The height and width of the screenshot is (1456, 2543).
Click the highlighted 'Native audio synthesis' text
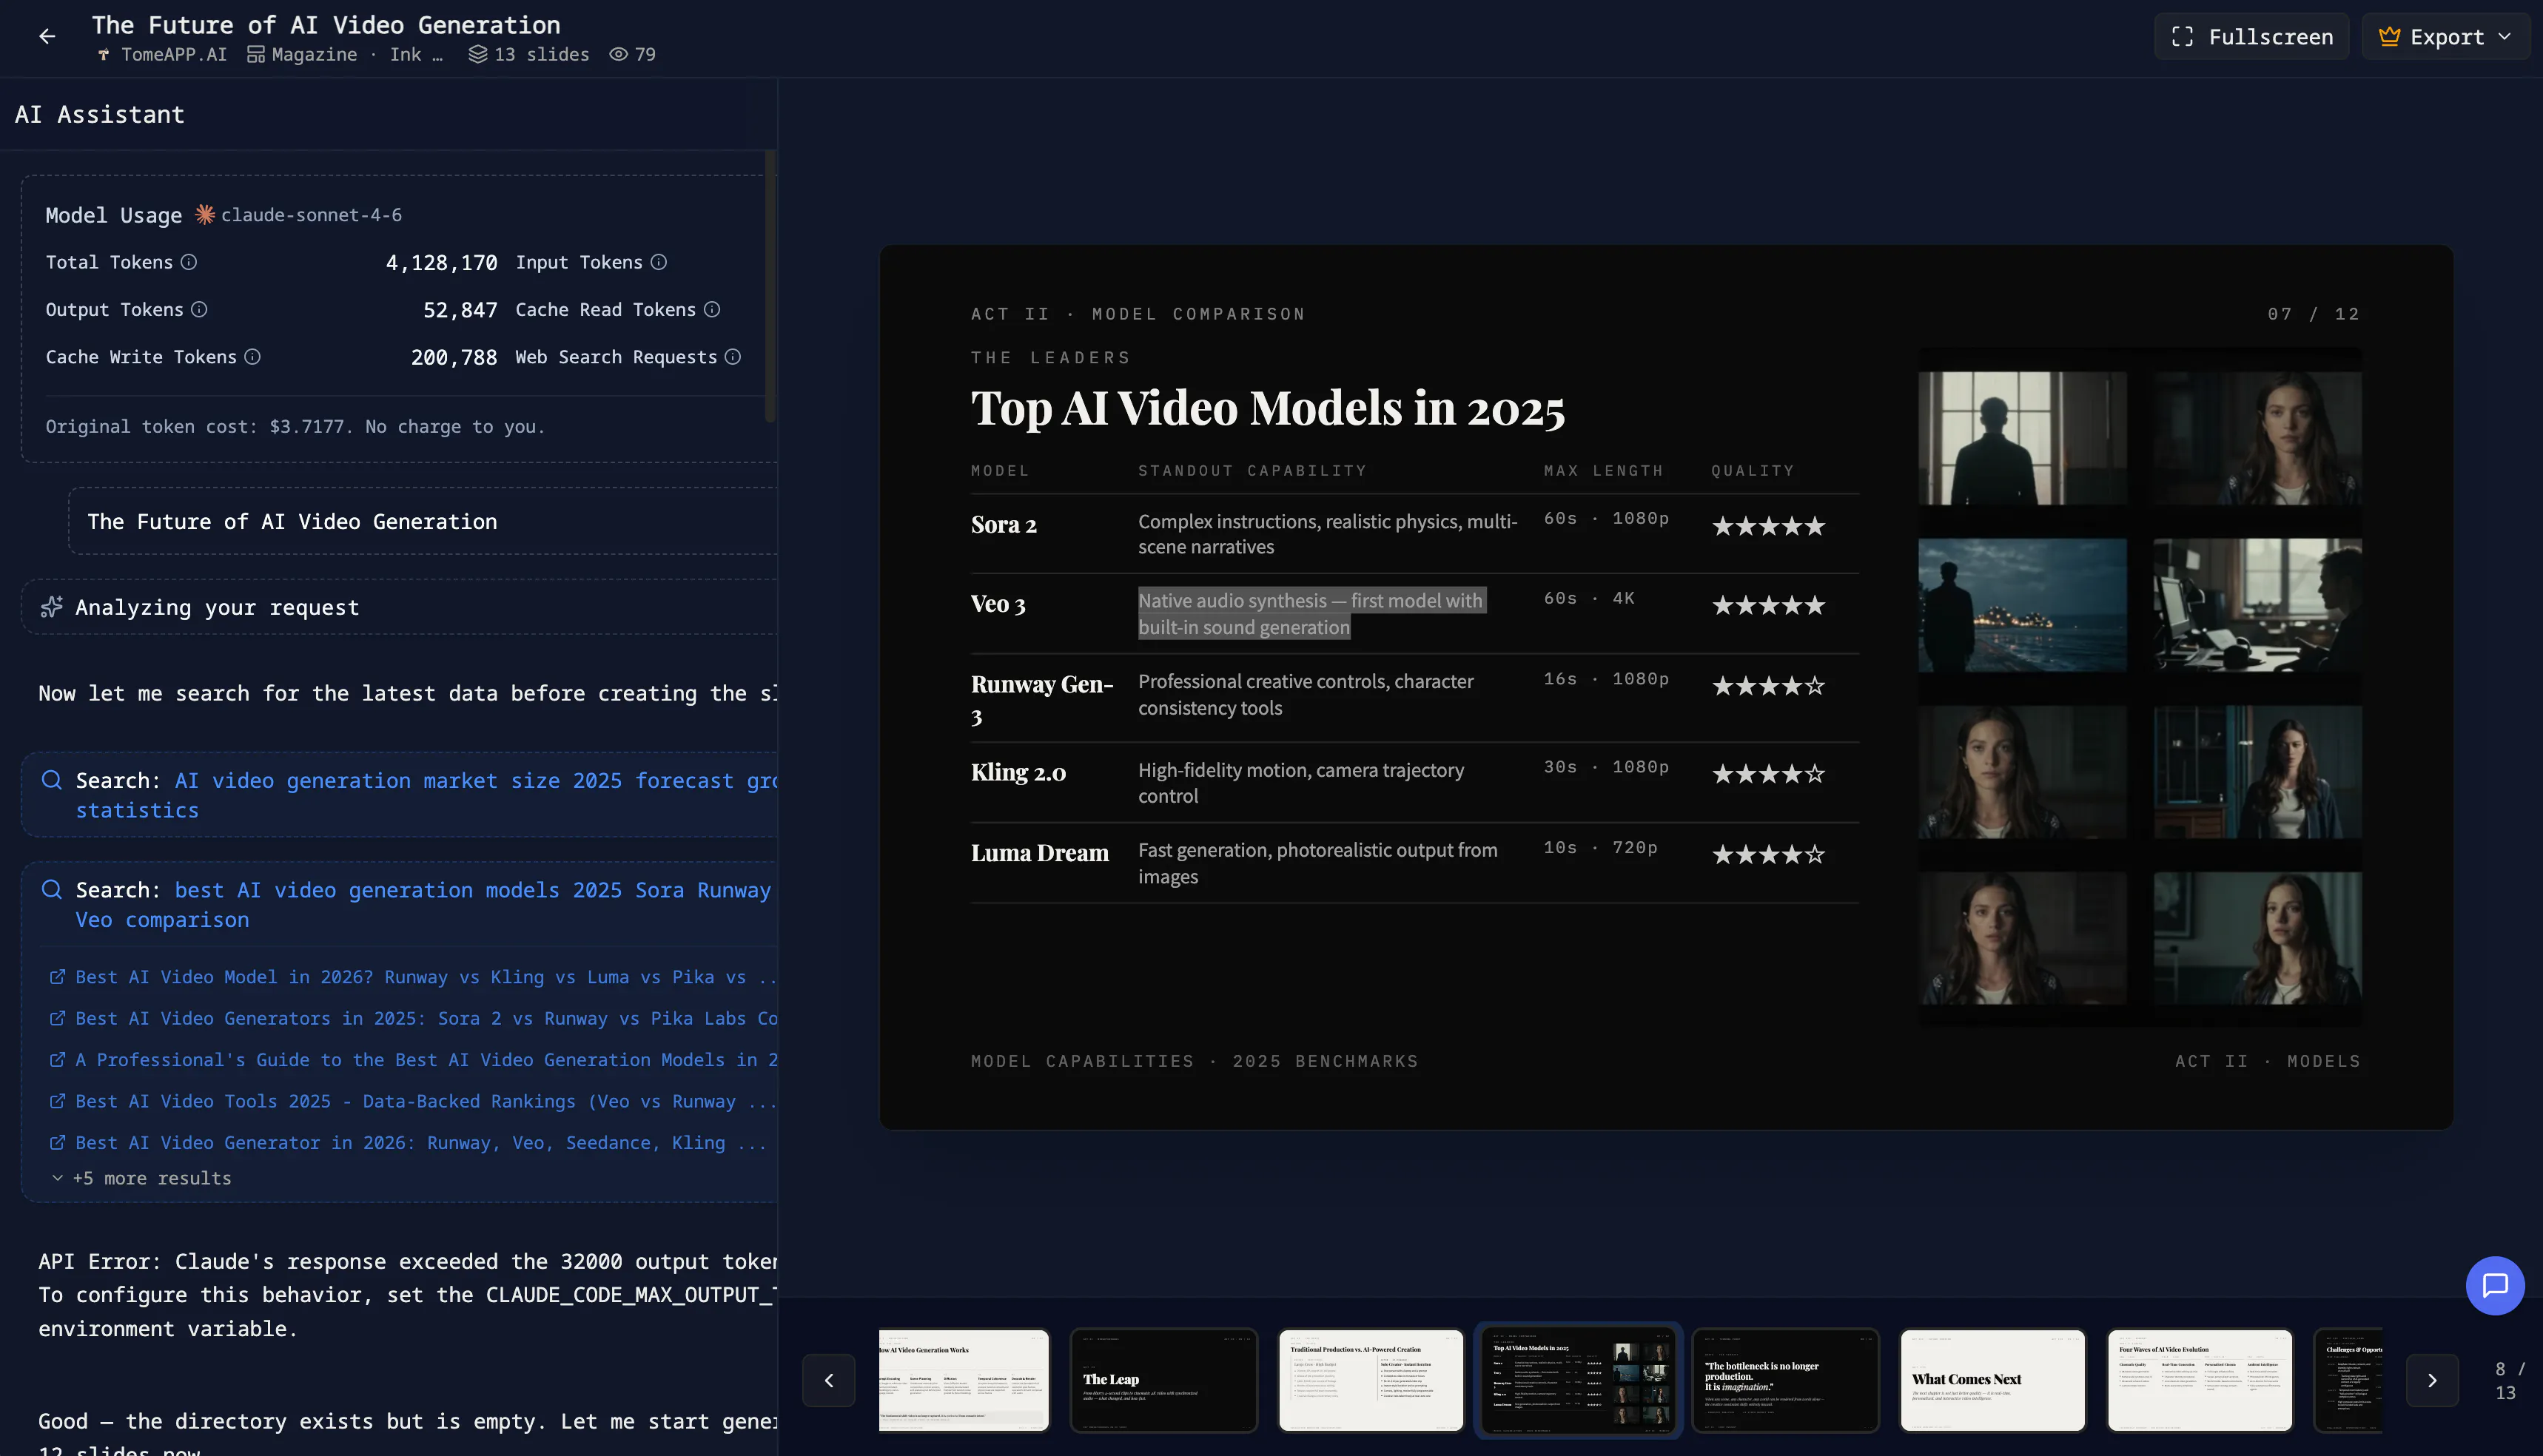coord(1311,614)
